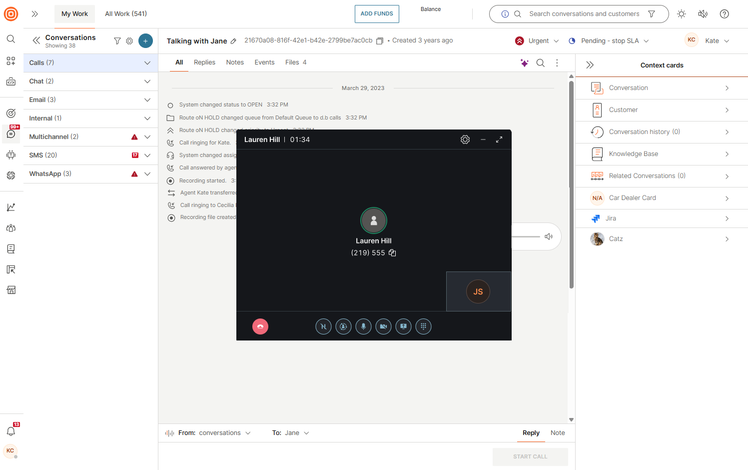
Task: Toggle the camera on or off
Action: pyautogui.click(x=383, y=326)
